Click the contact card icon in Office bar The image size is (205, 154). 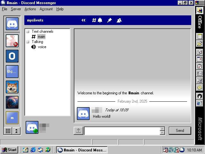tap(200, 73)
